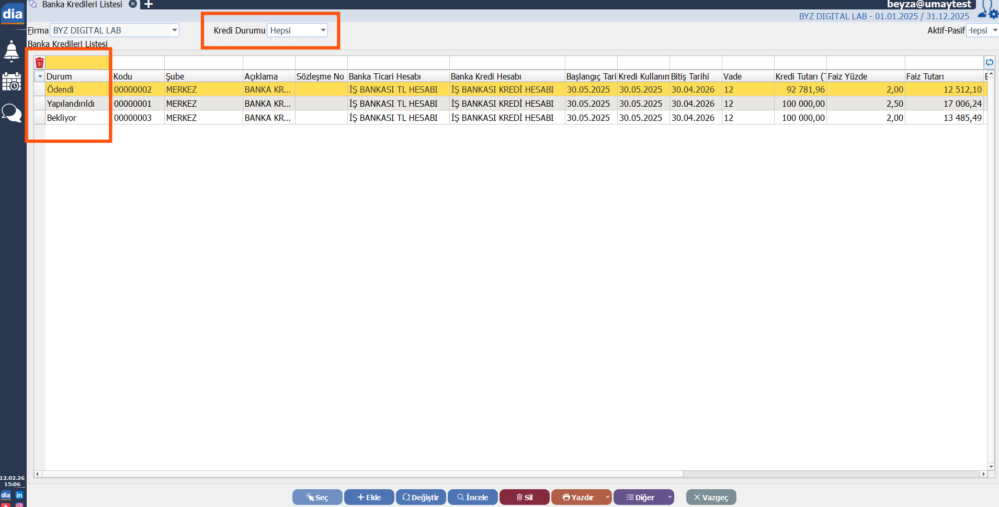Open the LinkedIn icon in sidebar
999x507 pixels.
pyautogui.click(x=19, y=495)
